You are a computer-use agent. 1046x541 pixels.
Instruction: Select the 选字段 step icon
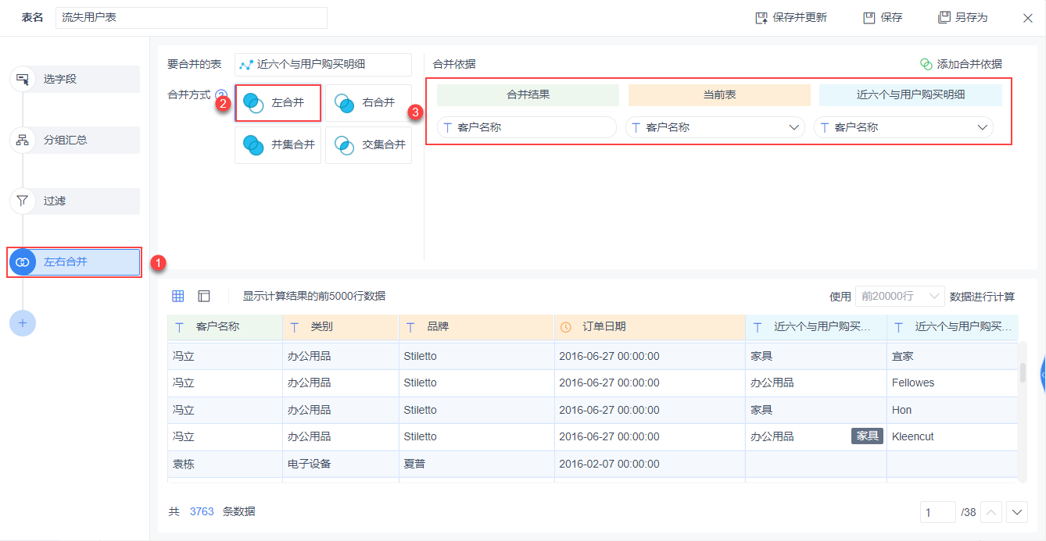[x=23, y=79]
